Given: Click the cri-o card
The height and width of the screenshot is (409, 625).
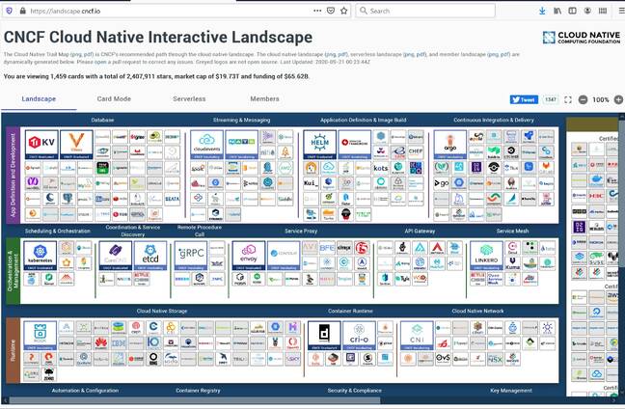Looking at the screenshot, I should 359,336.
